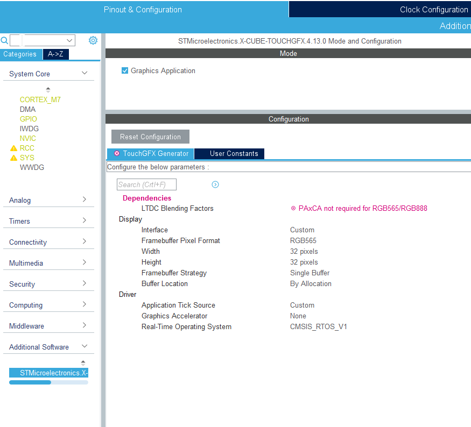The height and width of the screenshot is (427, 471).
Task: Click the Dependencies section heading
Action: tap(147, 198)
